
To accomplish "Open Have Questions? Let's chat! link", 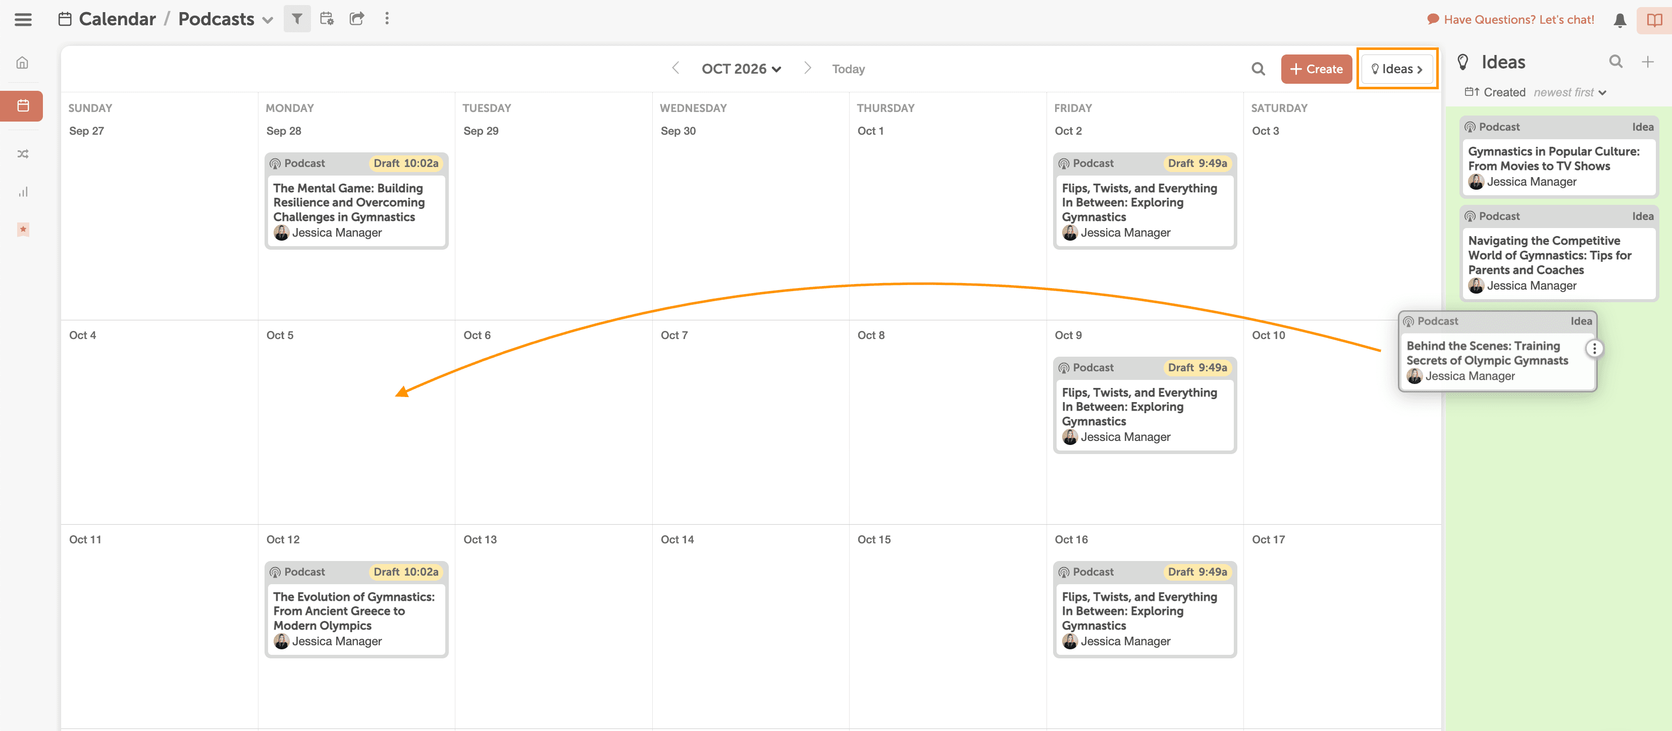I will click(1510, 20).
